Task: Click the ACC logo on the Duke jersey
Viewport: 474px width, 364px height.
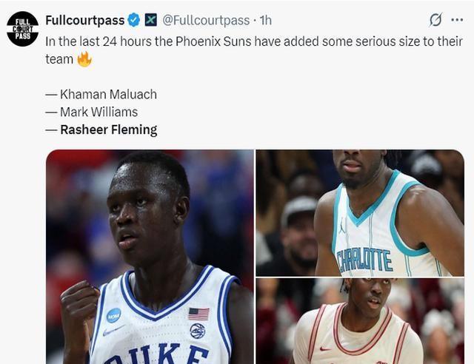Action: point(198,331)
